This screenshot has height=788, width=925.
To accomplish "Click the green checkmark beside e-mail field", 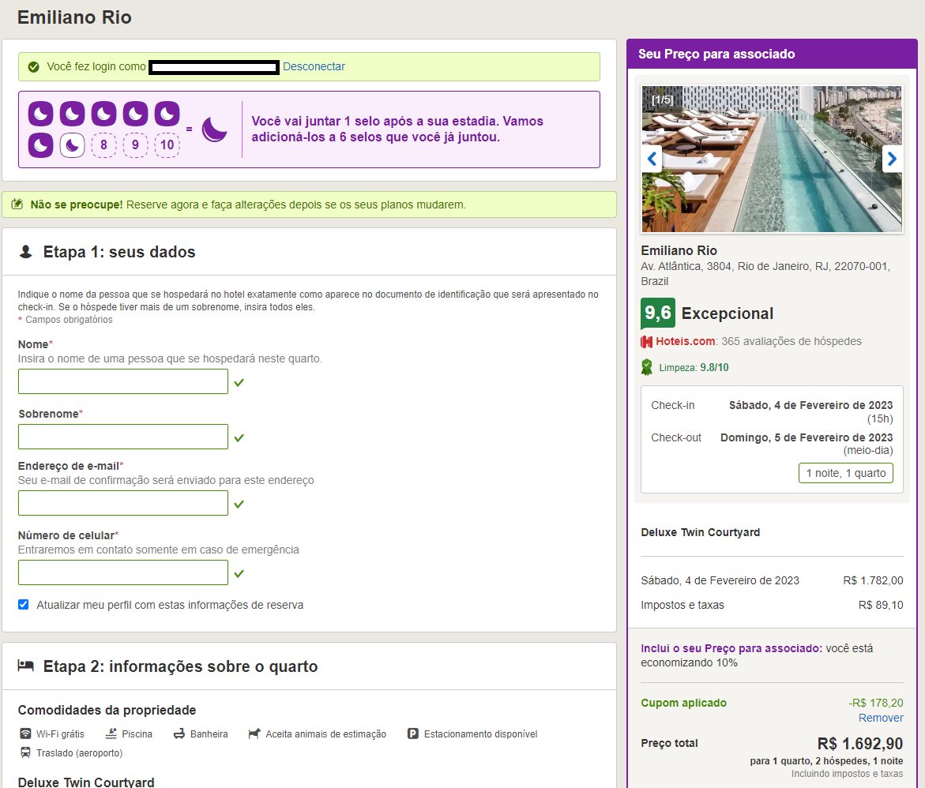I will [239, 505].
